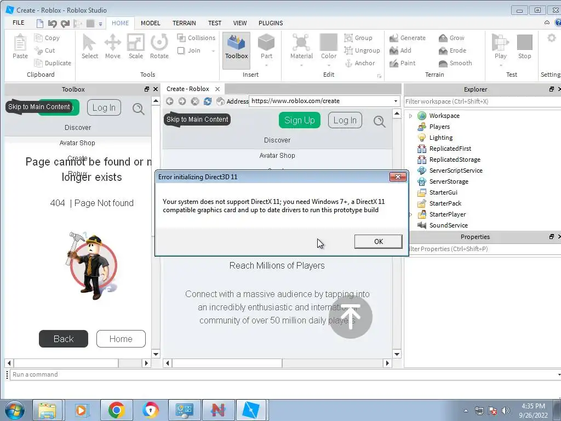Click the Avatar Shop link in Toolbox
The width and height of the screenshot is (561, 421).
pyautogui.click(x=77, y=143)
